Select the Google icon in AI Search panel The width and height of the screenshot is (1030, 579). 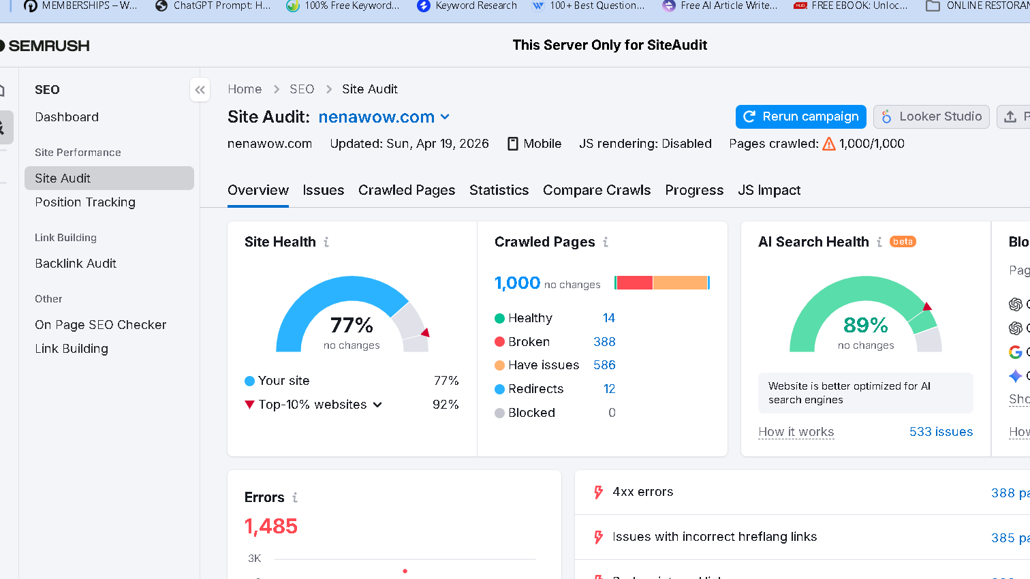(x=1014, y=352)
